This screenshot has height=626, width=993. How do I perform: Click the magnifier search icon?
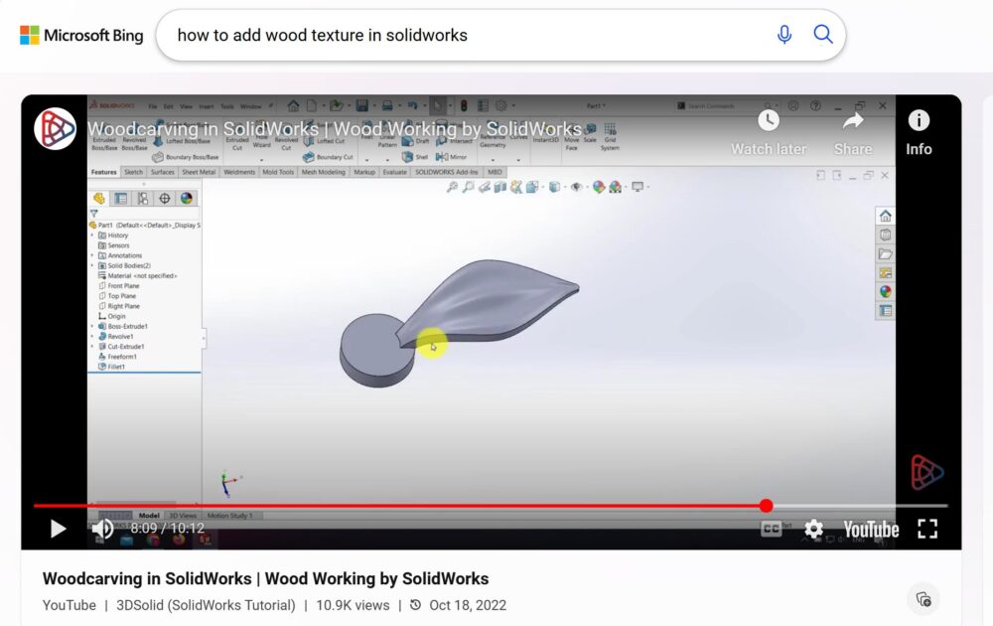(823, 35)
